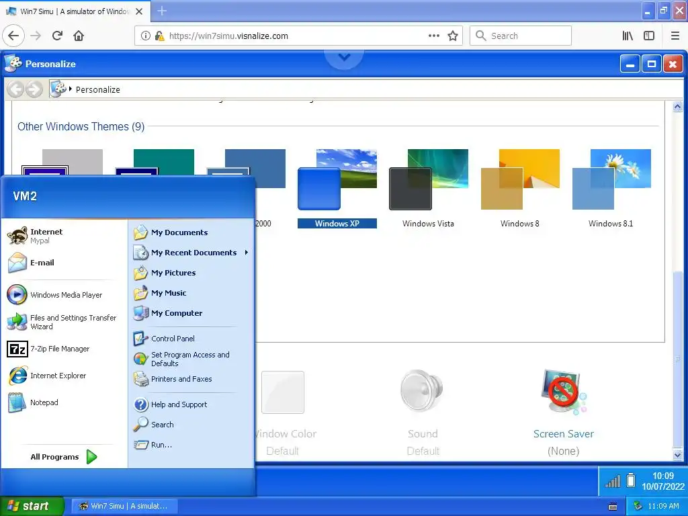688x516 pixels.
Task: Click Personalize breadcrumb in address bar
Action: click(98, 89)
